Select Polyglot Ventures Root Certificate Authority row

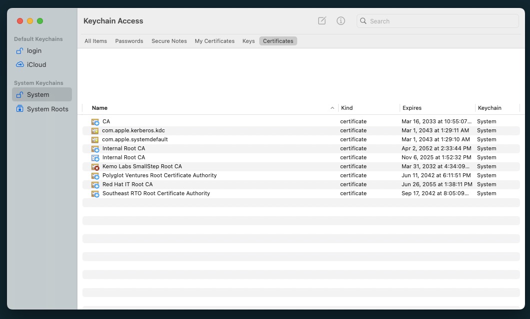coord(159,176)
